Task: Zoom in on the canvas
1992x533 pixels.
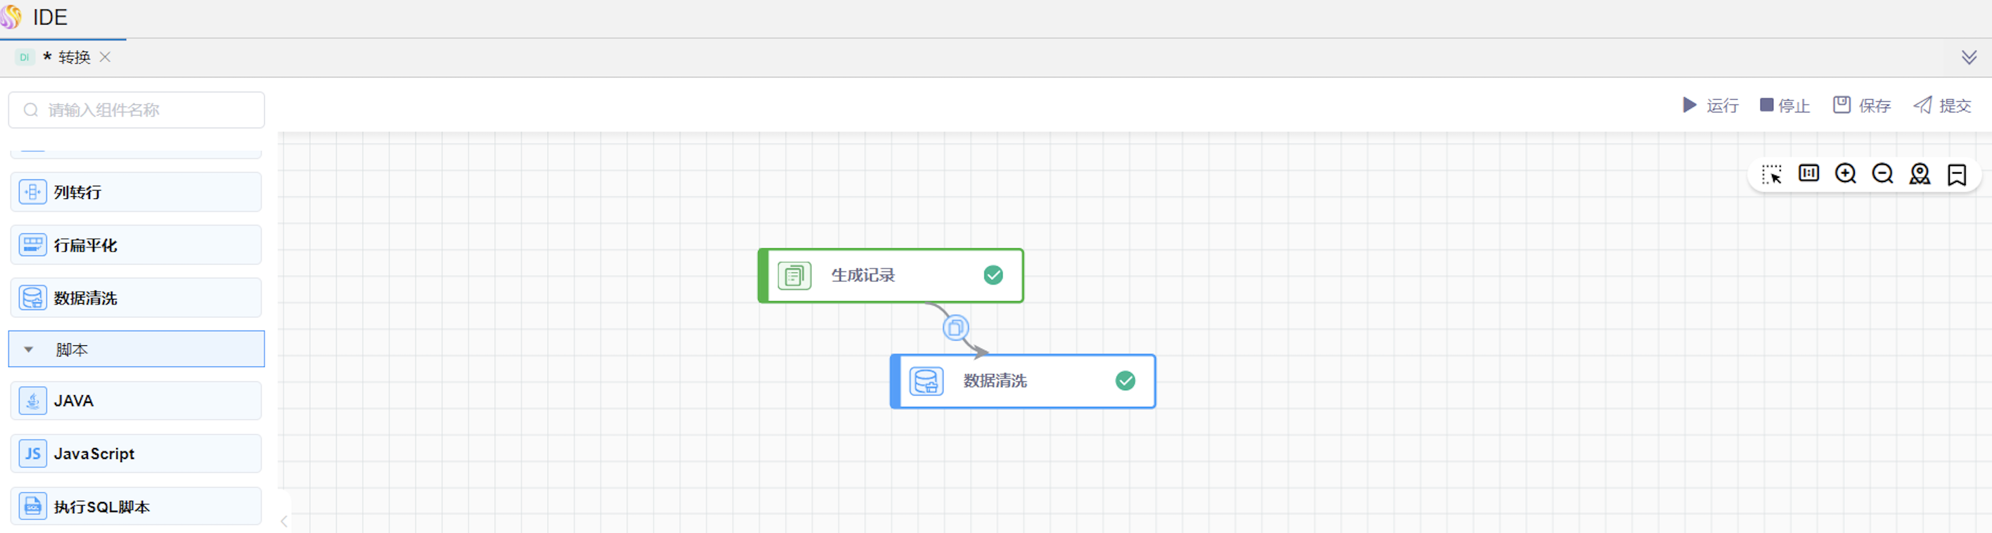Action: pos(1845,173)
